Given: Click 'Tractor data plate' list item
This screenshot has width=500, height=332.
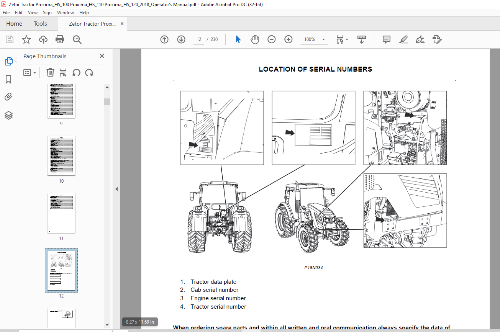Looking at the screenshot, I should tap(213, 282).
